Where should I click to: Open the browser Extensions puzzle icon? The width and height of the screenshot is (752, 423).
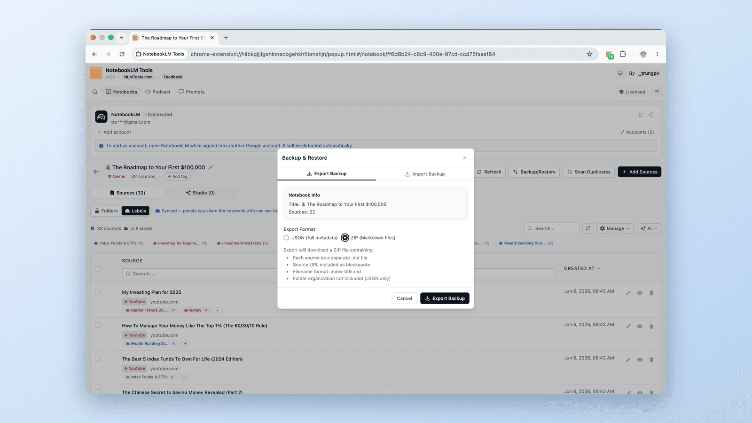[623, 54]
